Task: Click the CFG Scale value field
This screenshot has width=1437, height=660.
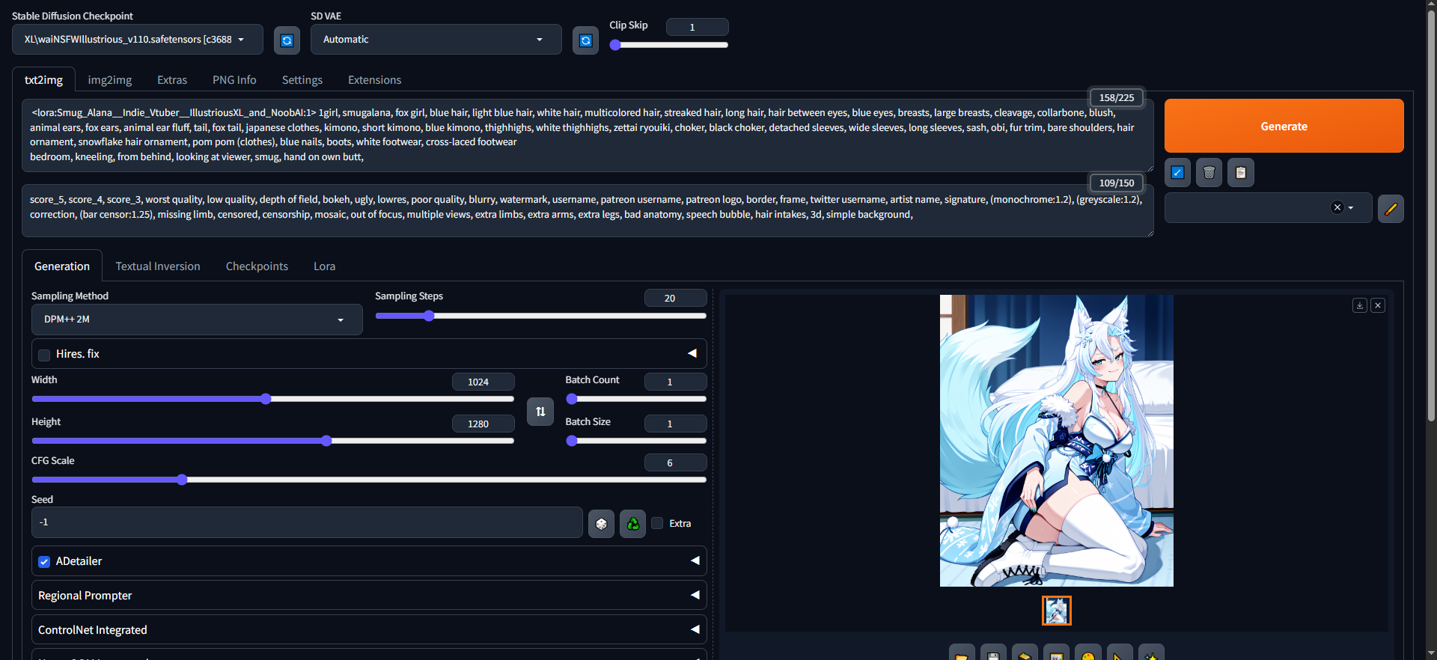Action: click(675, 462)
